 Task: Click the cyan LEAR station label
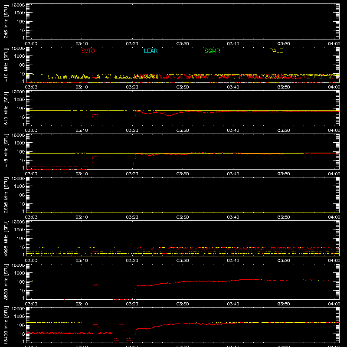[x=151, y=51]
